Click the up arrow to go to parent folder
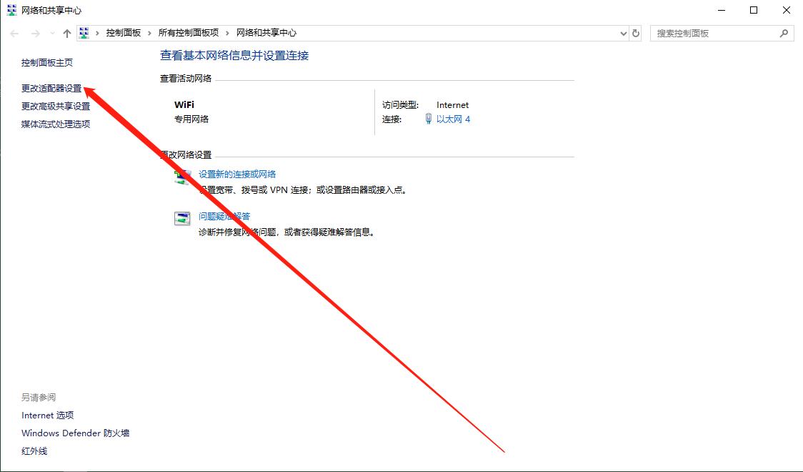803x472 pixels. pos(66,33)
